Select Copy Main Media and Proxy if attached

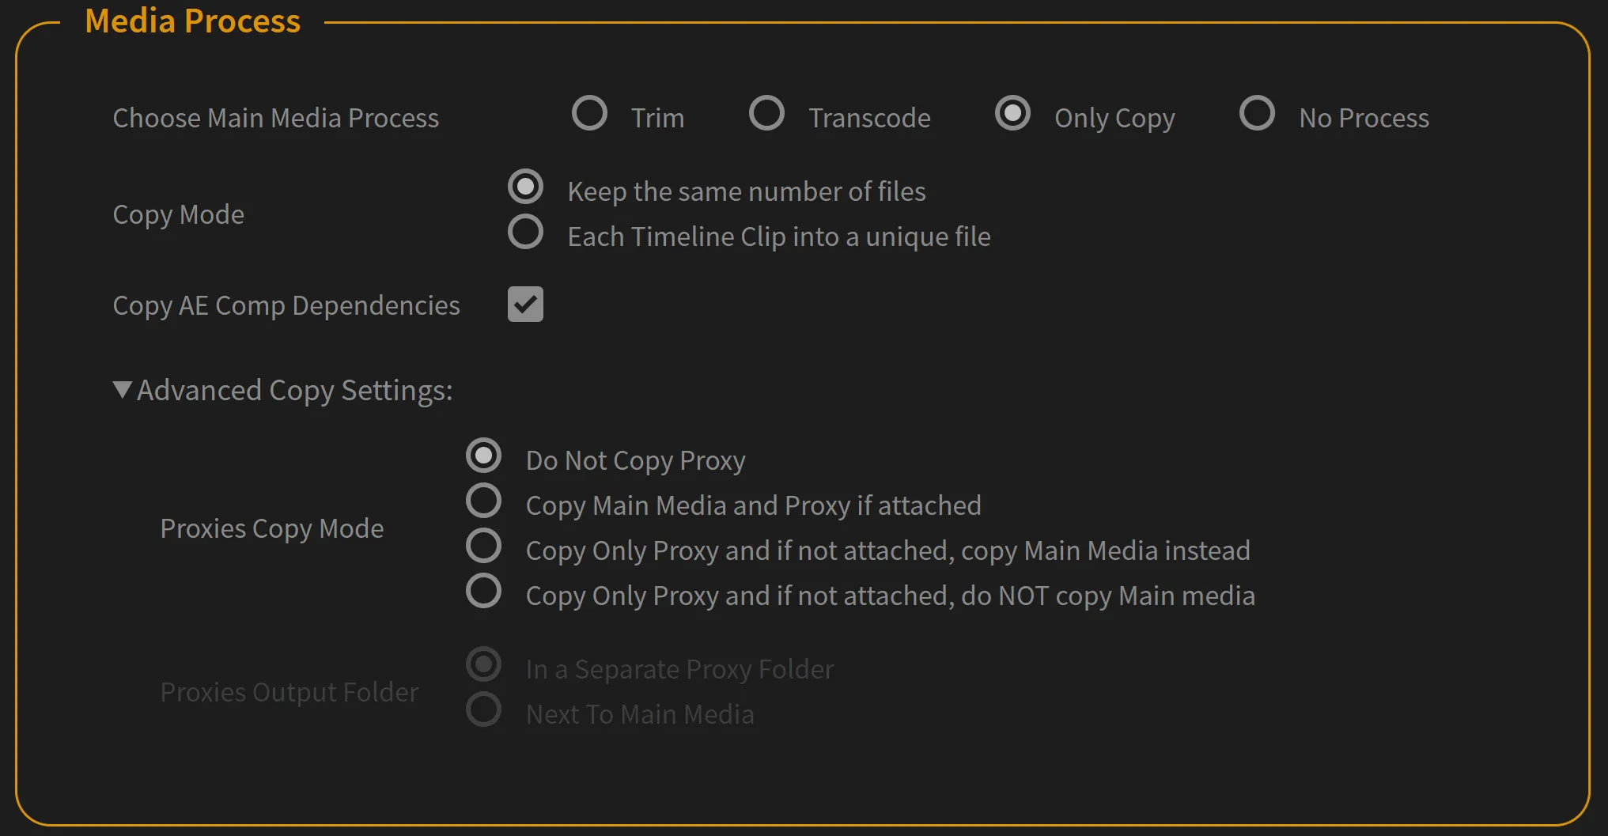(x=483, y=501)
